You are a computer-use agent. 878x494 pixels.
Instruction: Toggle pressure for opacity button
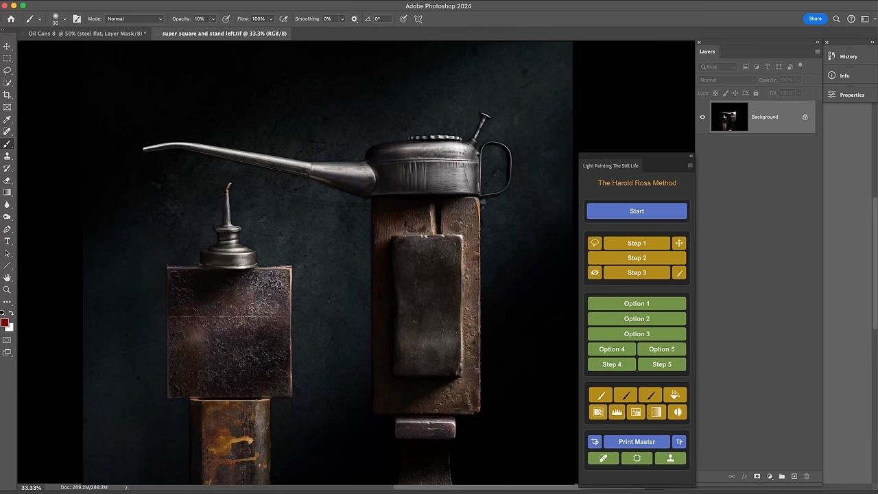226,19
